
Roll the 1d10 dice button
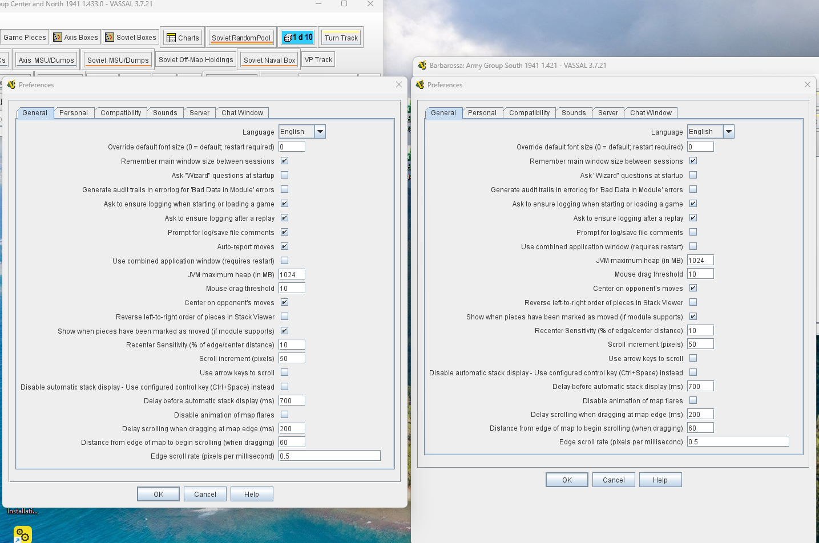(297, 38)
